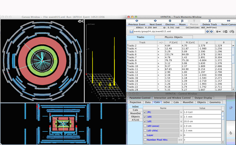The width and height of the screenshot is (236, 145).
Task: Click the P [GeV] column header
Action: click(x=173, y=42)
